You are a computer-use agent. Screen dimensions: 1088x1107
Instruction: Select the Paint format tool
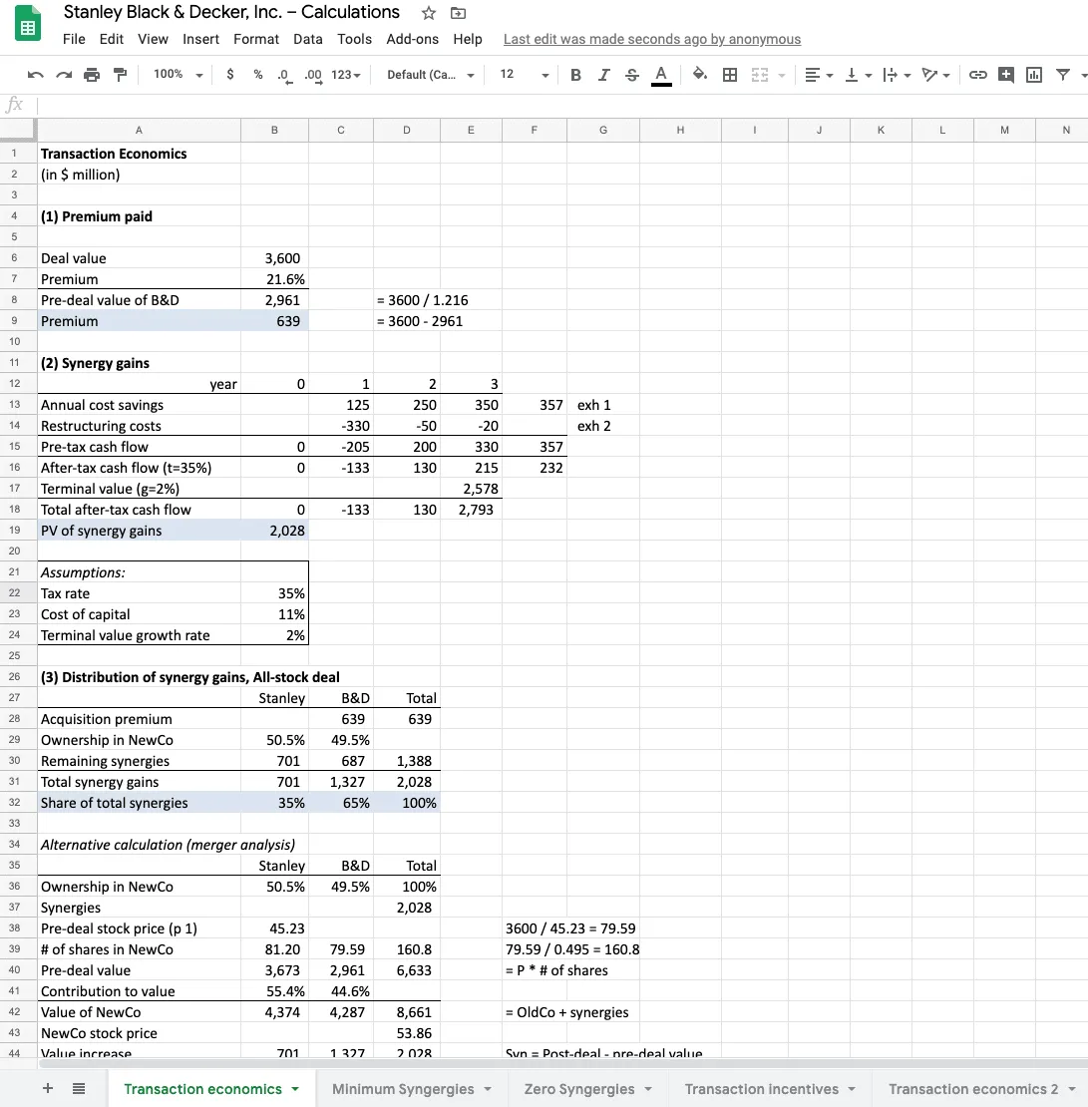121,74
